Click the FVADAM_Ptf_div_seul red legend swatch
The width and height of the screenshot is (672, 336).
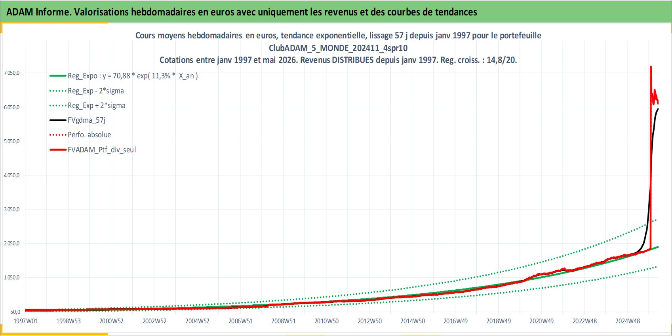58,150
